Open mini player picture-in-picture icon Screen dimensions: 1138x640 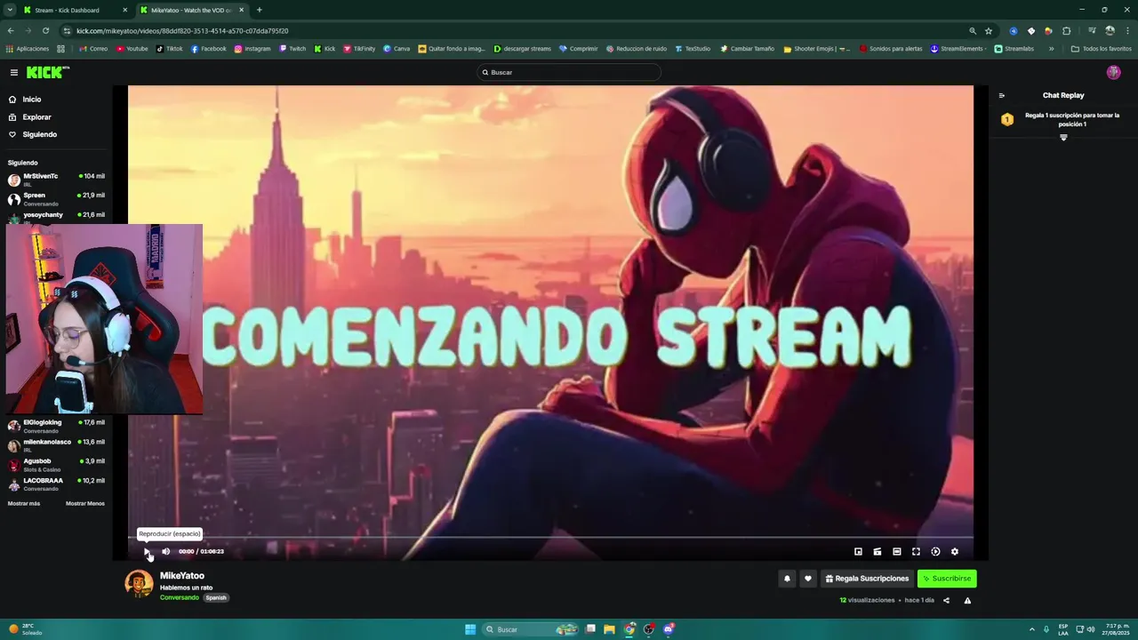tap(858, 551)
